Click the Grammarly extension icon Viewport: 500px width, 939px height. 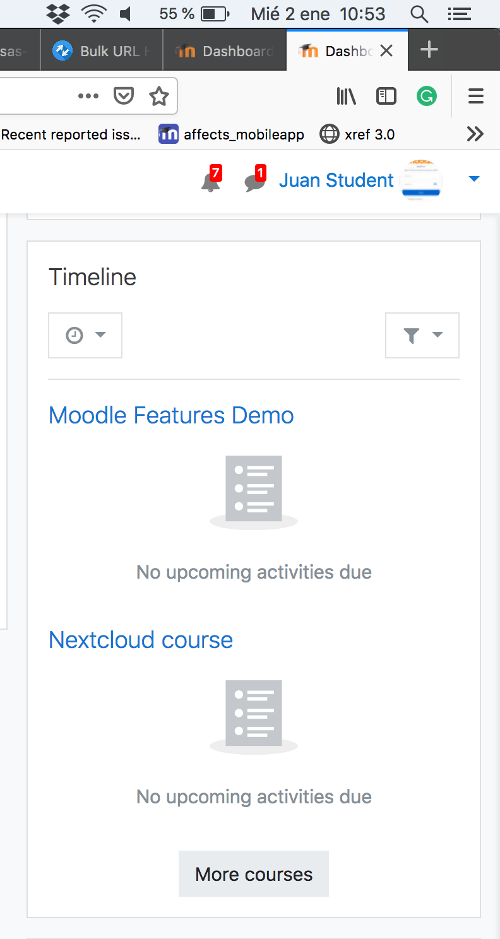pos(427,96)
